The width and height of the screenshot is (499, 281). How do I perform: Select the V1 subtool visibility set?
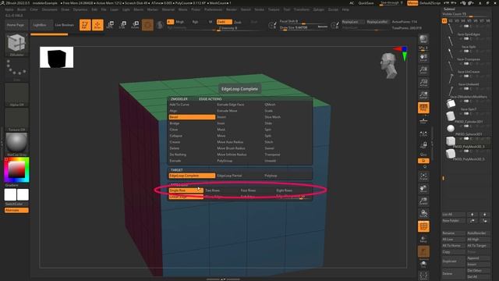[x=444, y=21]
